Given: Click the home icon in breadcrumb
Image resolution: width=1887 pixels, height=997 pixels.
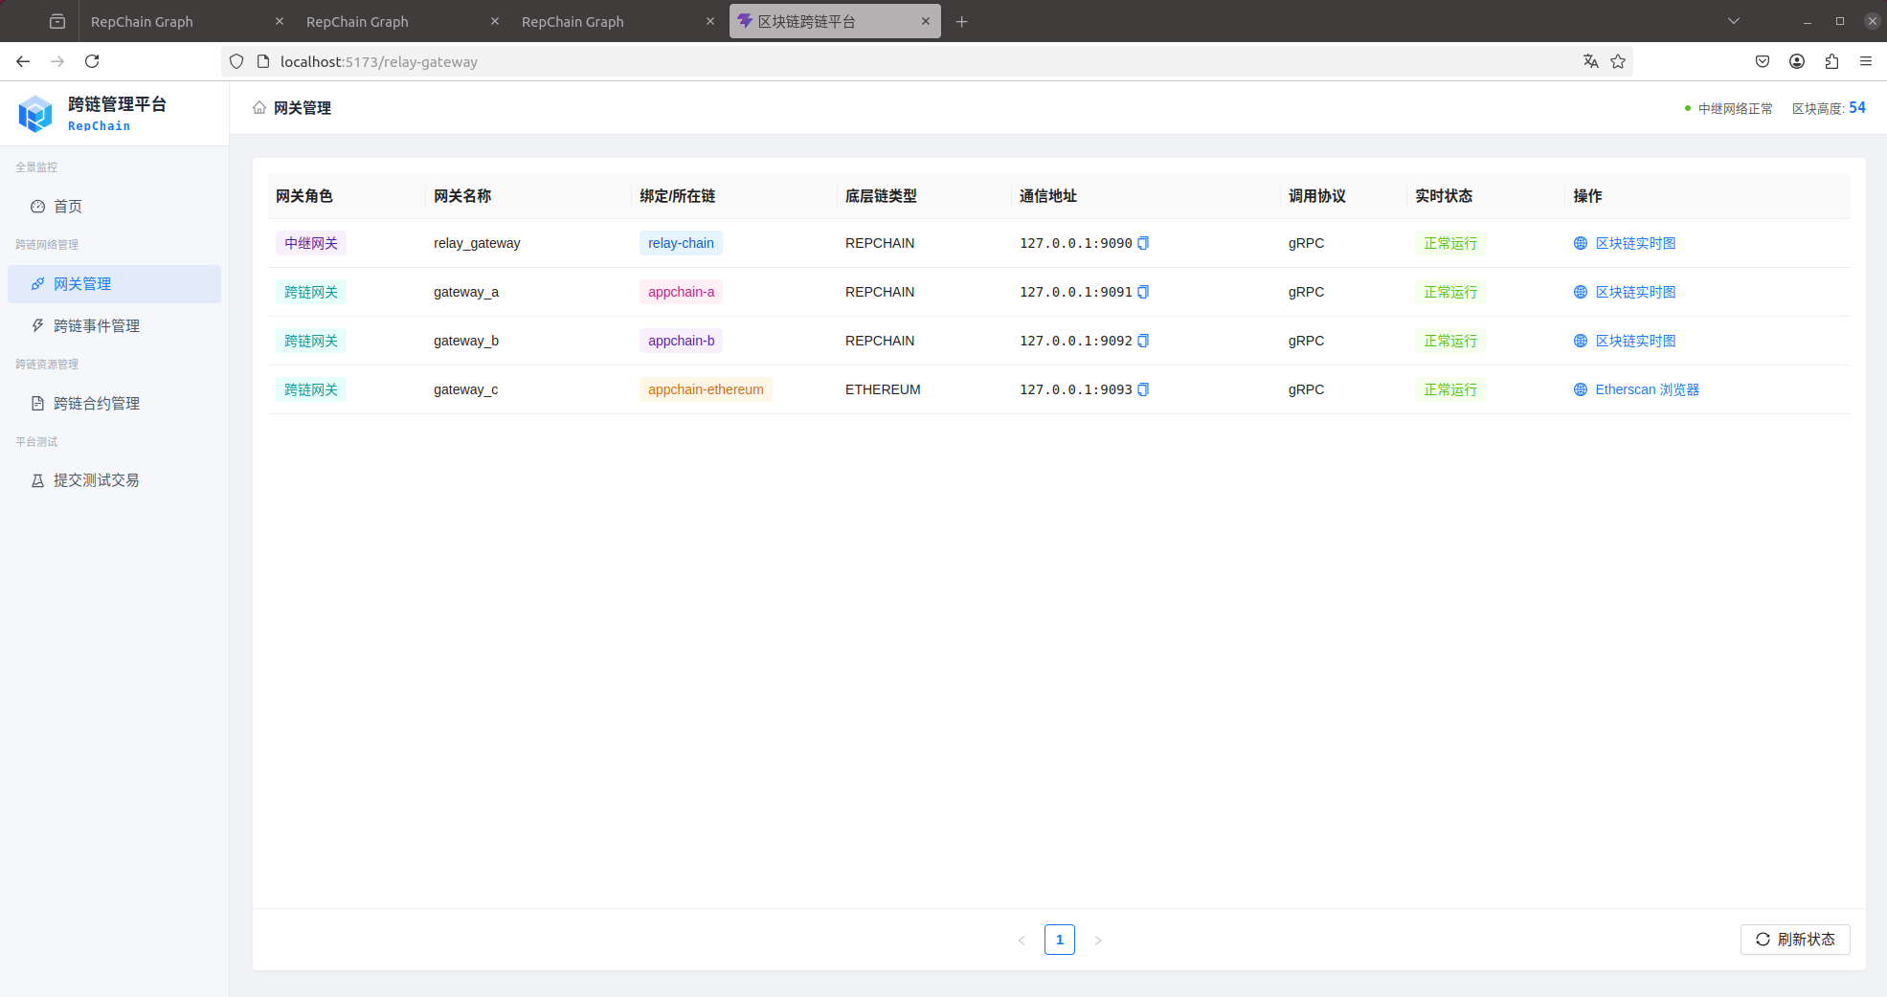Looking at the screenshot, I should (259, 107).
